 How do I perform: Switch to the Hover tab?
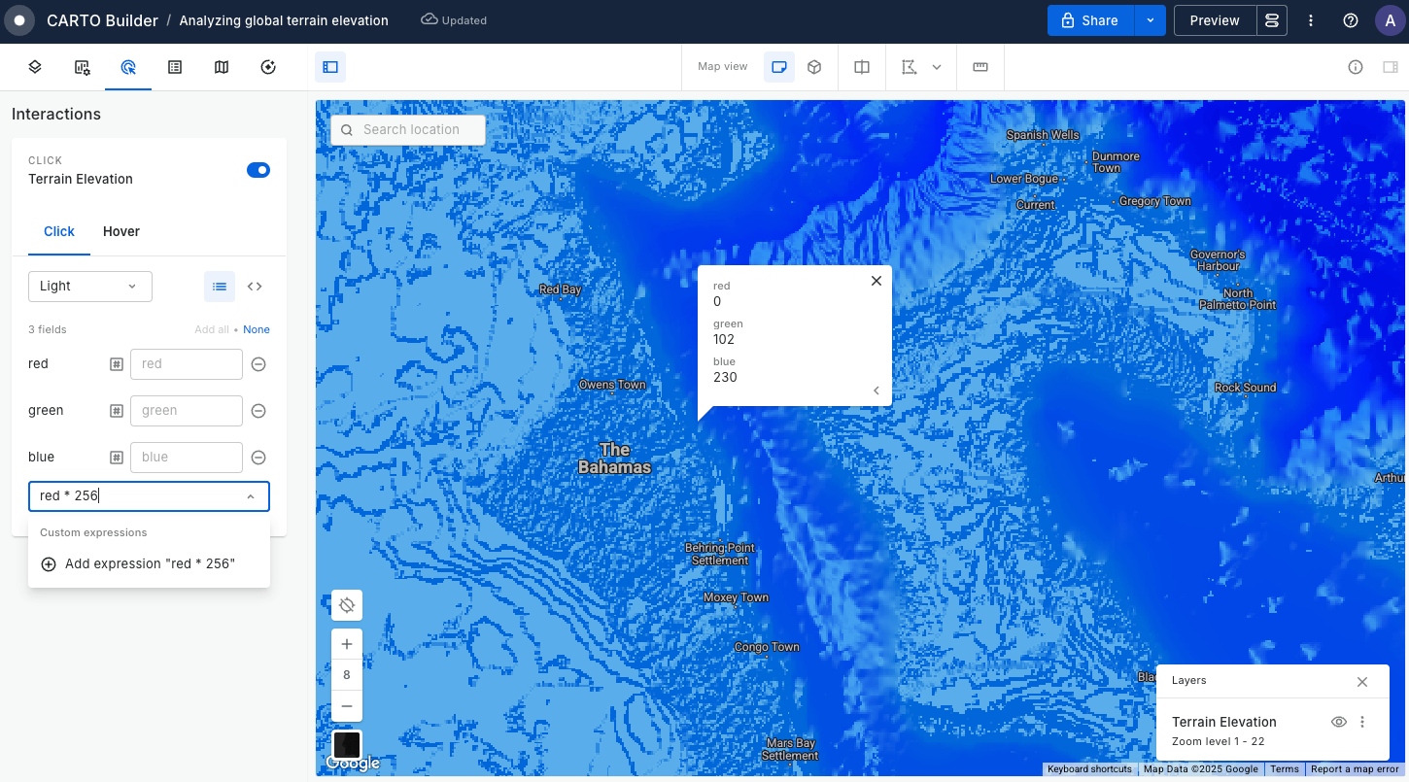121,231
